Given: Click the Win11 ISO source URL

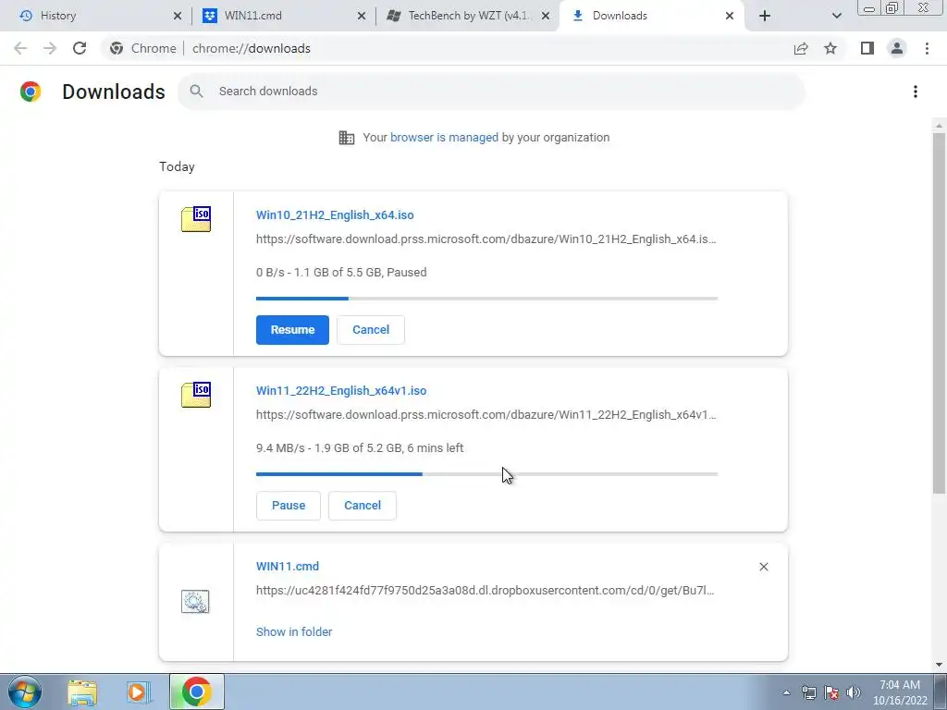Looking at the screenshot, I should pyautogui.click(x=486, y=415).
